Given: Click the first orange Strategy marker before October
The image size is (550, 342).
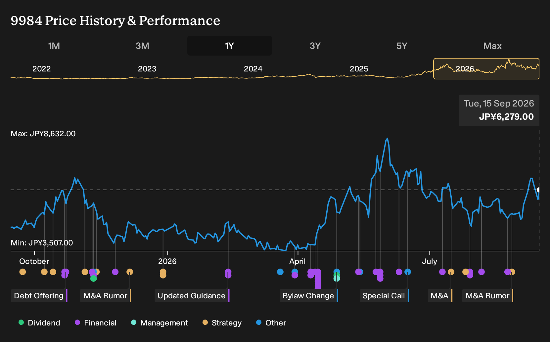Looking at the screenshot, I should 23,272.
